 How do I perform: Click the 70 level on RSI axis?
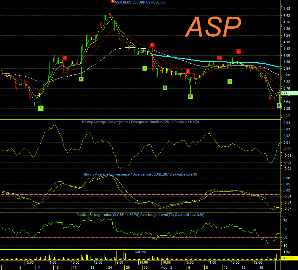pyautogui.click(x=285, y=221)
